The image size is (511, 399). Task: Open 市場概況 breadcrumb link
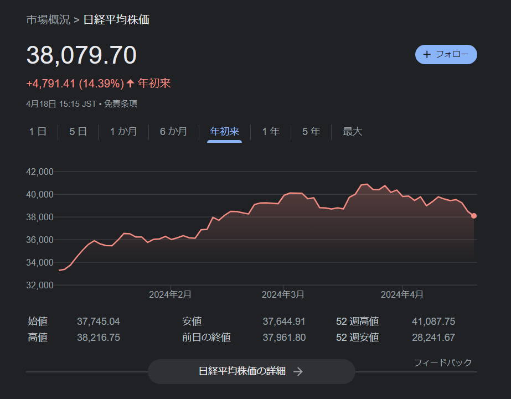48,20
